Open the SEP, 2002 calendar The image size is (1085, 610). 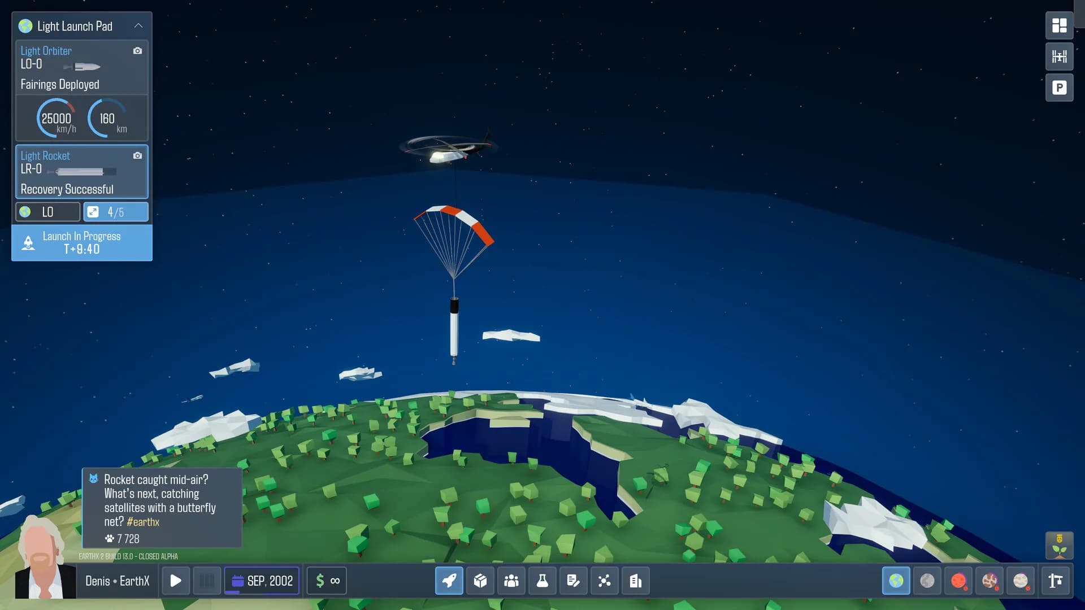click(262, 581)
